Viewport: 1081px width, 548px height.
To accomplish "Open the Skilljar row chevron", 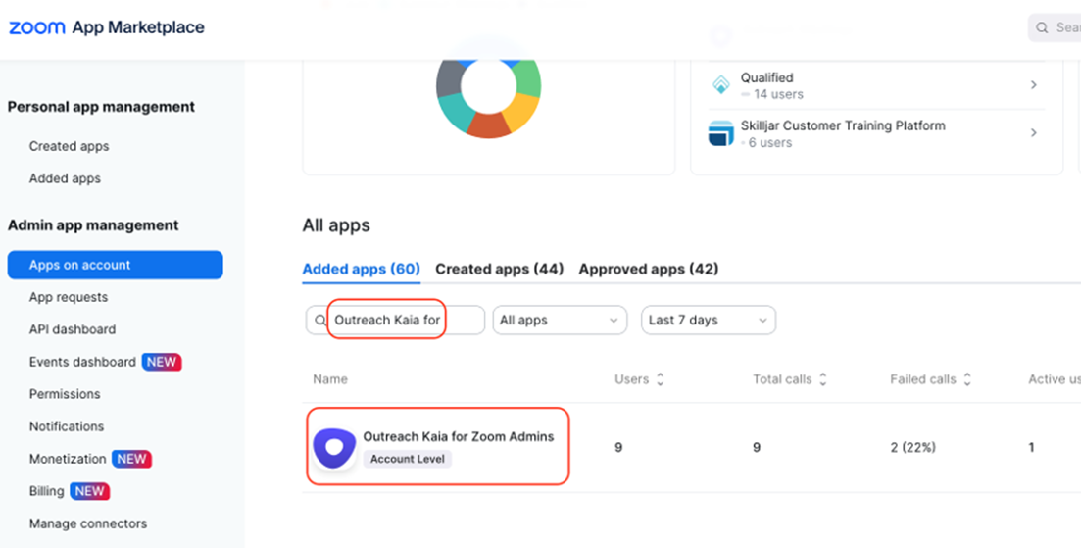I will click(x=1033, y=133).
